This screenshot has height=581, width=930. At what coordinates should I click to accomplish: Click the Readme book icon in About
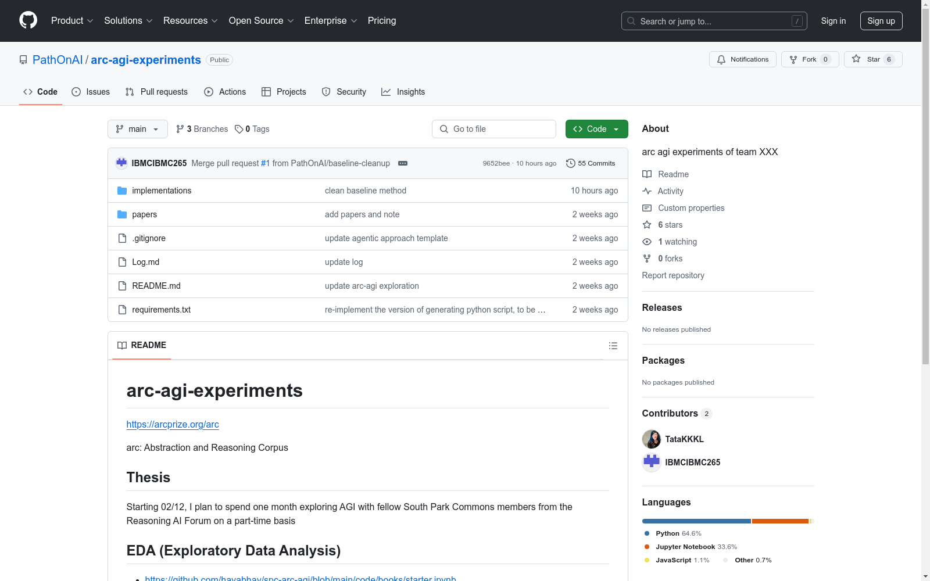[x=647, y=174]
